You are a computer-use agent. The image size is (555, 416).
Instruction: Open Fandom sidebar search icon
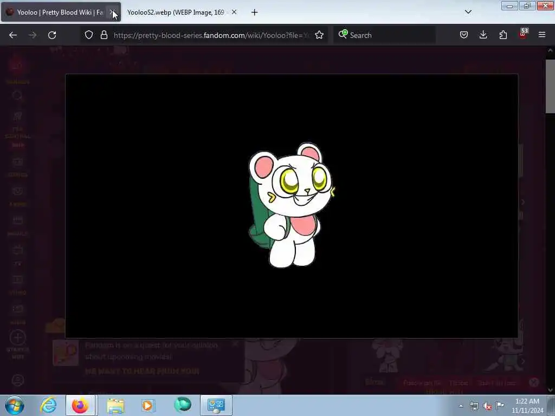click(x=17, y=96)
